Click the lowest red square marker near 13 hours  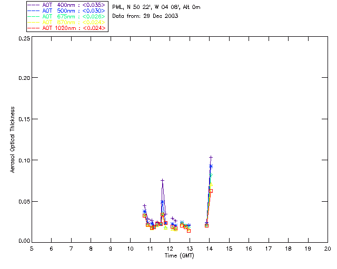(189, 231)
